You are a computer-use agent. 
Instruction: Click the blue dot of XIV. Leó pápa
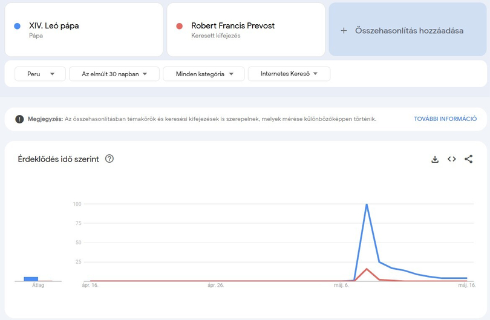click(18, 26)
